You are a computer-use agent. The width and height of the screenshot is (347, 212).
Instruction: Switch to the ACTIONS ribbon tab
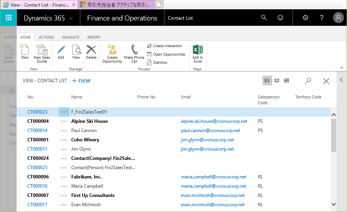pyautogui.click(x=46, y=37)
